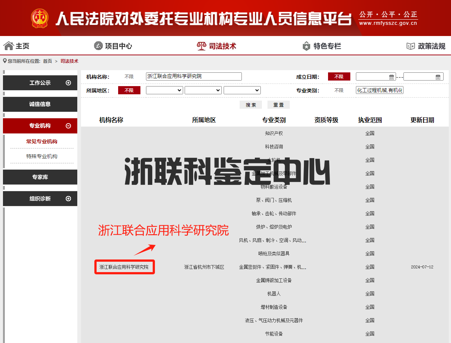The width and height of the screenshot is (451, 343).
Task: Select 不限 for 专业类别 filter
Action: coord(339,90)
